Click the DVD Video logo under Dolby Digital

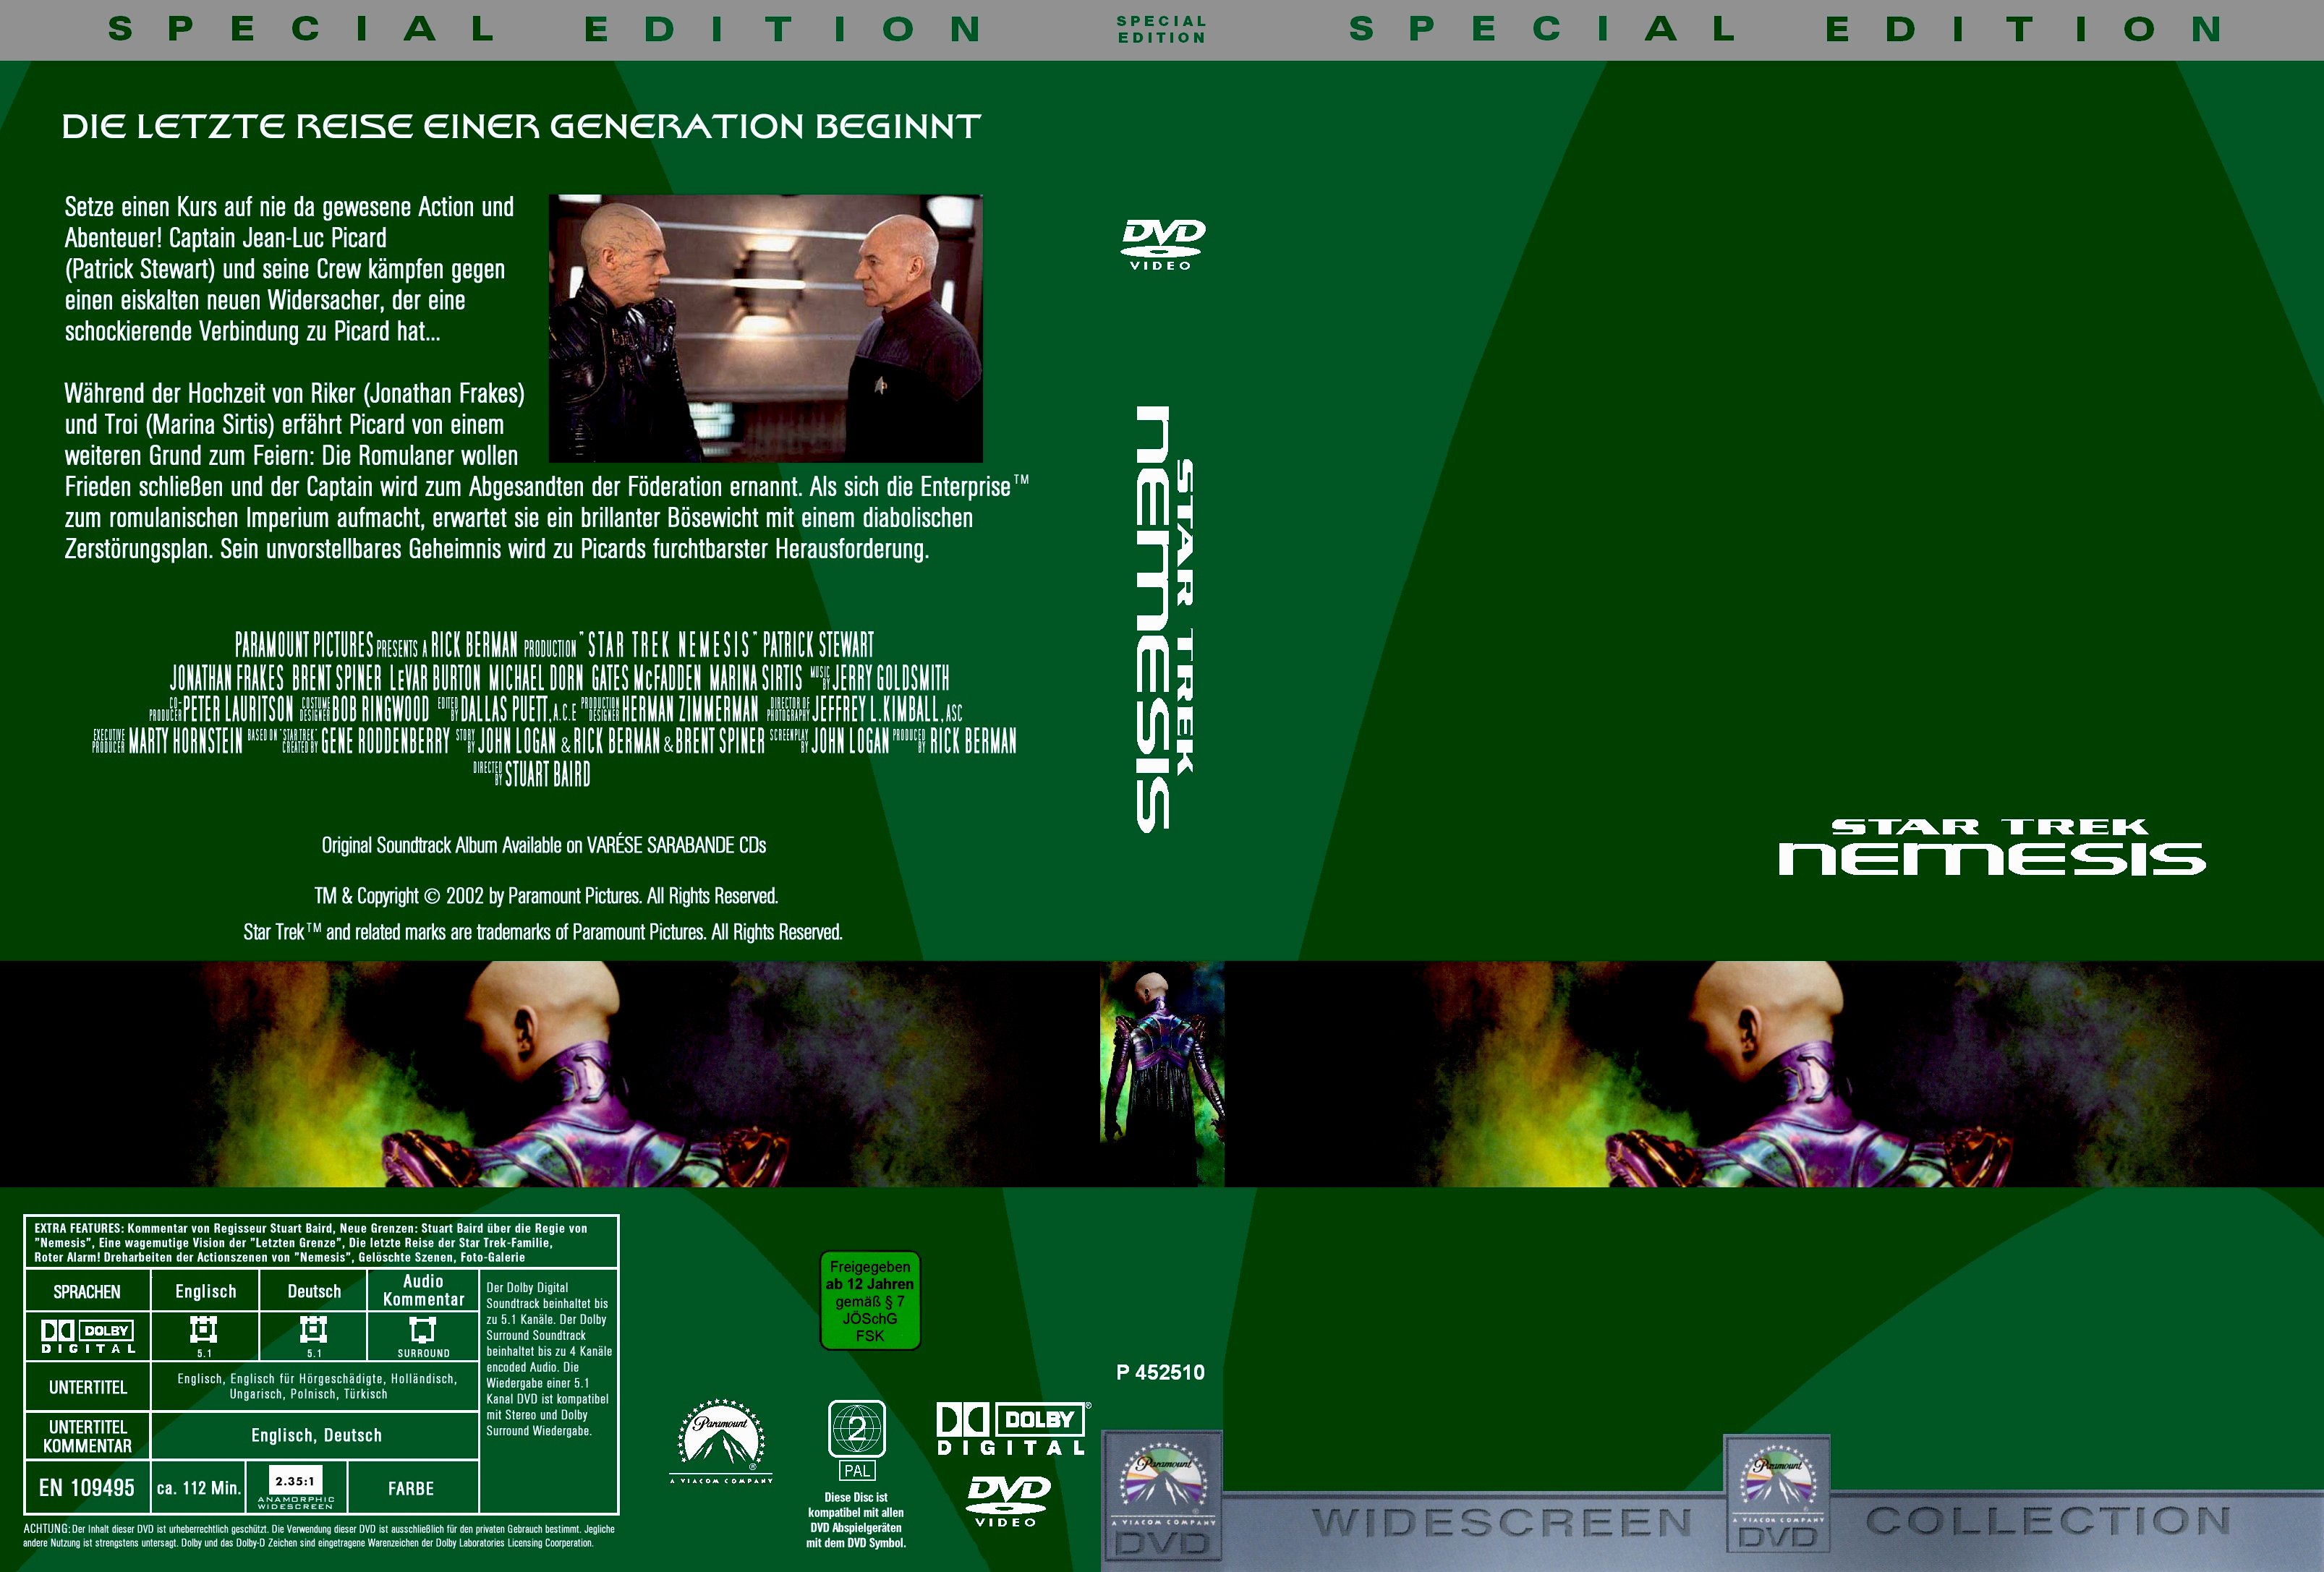[1008, 1501]
